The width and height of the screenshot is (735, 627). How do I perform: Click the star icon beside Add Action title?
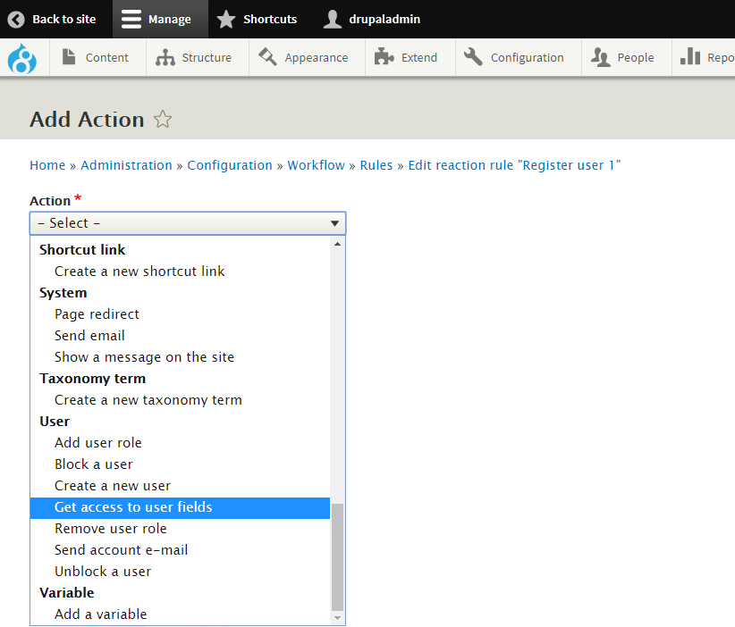point(163,120)
